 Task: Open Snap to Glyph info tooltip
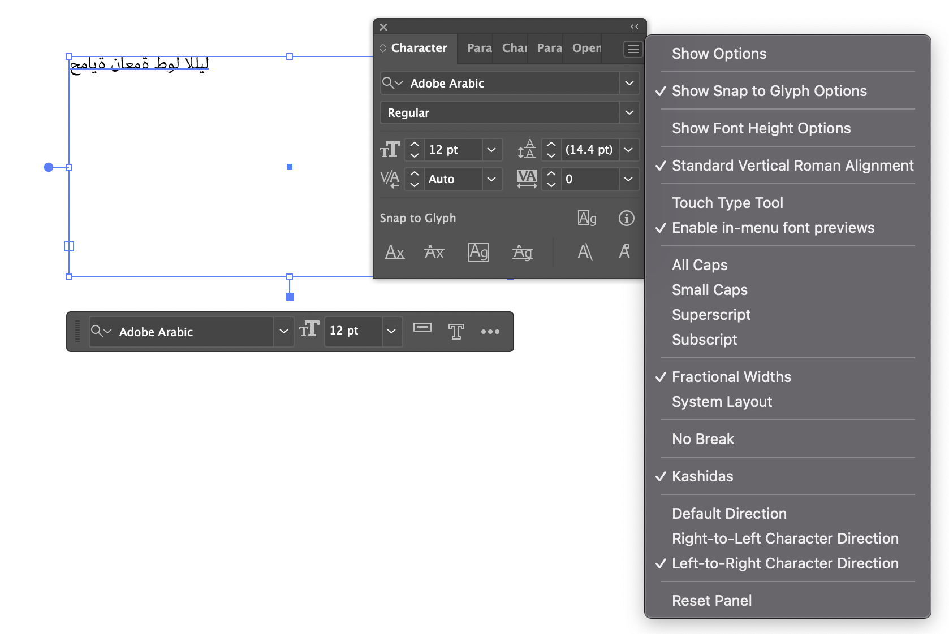pos(626,218)
